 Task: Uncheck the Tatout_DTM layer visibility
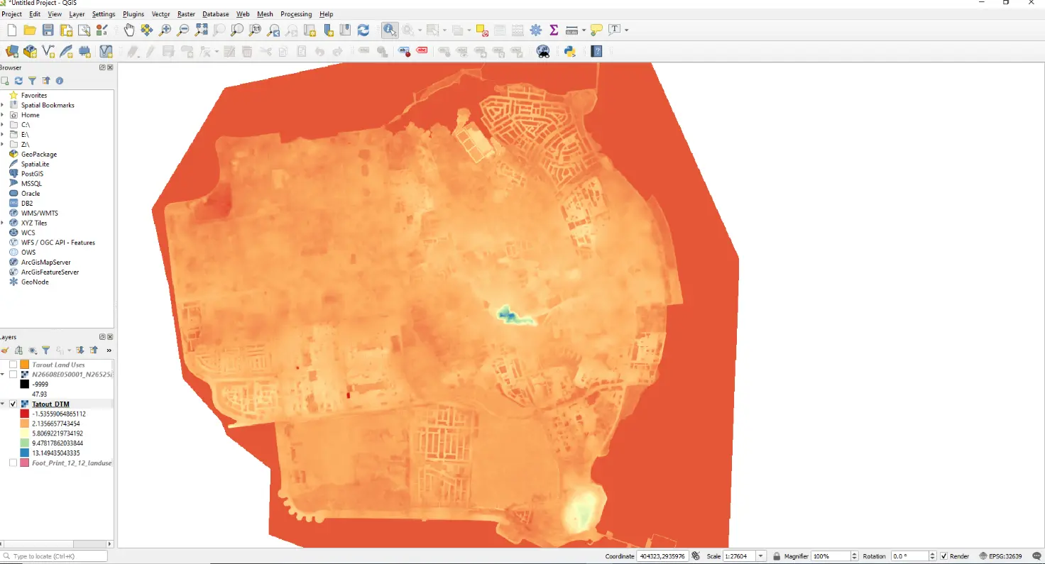pos(13,404)
